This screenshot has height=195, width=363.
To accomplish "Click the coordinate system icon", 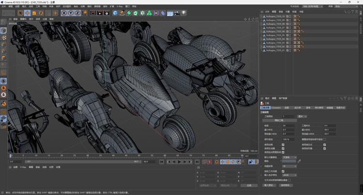I will (x=85, y=13).
